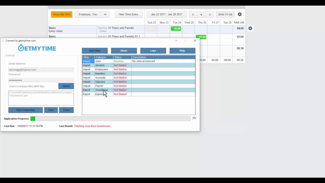Run Test Connection in the settings panel
Screen dimensions: 325x183
pos(25,110)
